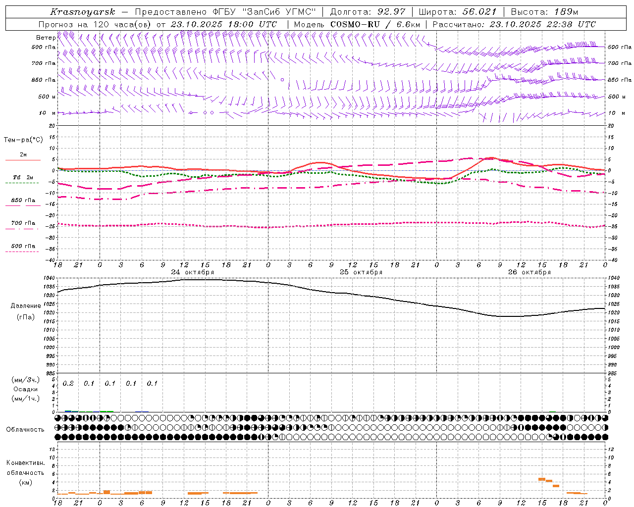The height and width of the screenshot is (507, 634).
Task: Select the "Широта: 56.021" latitude value
Action: tap(457, 12)
